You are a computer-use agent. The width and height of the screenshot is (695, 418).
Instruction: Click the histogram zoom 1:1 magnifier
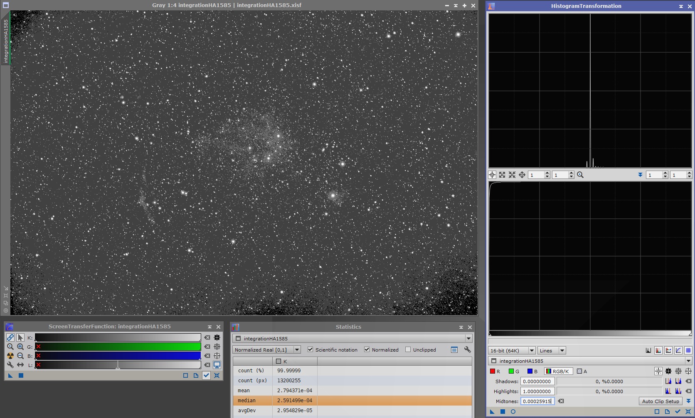[x=580, y=175]
